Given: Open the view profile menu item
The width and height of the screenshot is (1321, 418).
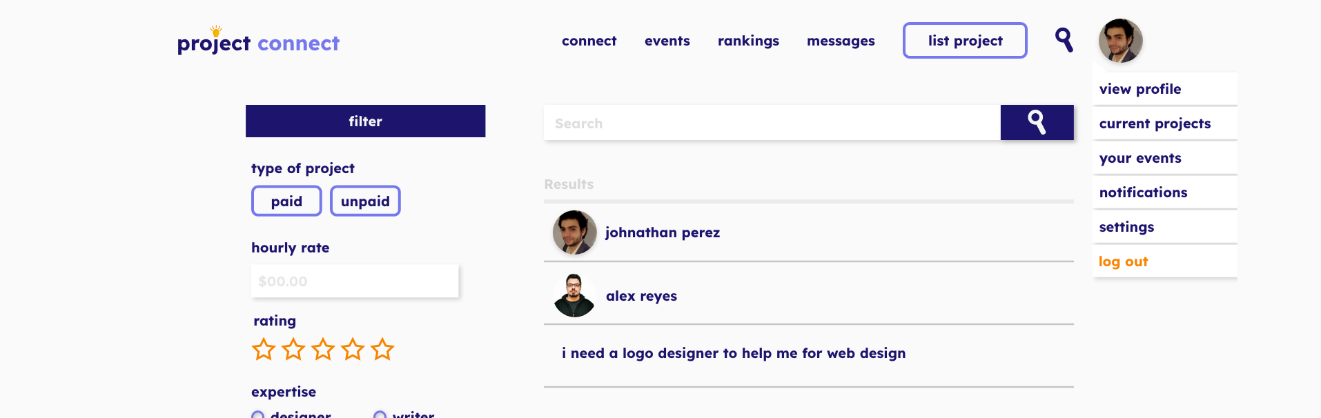Looking at the screenshot, I should [x=1140, y=89].
